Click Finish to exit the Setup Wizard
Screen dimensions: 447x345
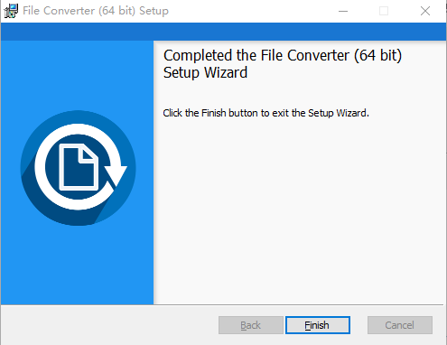[x=318, y=325]
